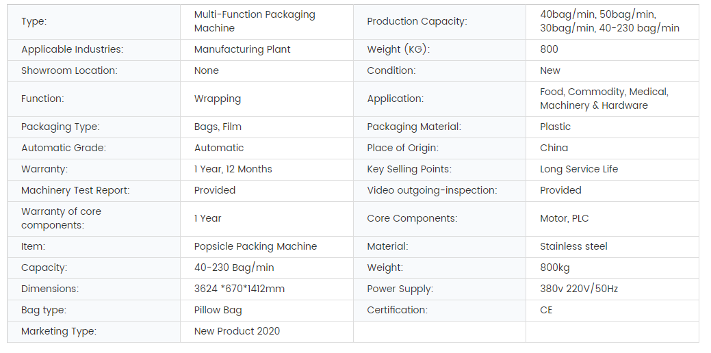Click the "Stainless steel" material value

pos(573,246)
